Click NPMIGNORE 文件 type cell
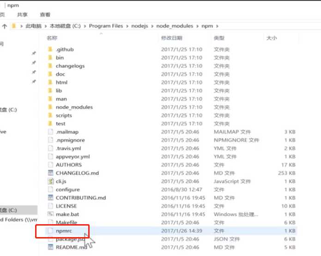 (x=236, y=140)
